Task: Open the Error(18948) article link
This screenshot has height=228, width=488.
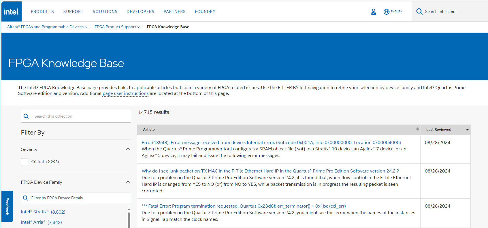Action: point(271,142)
